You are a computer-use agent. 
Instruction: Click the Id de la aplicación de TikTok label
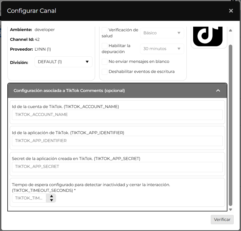coord(68,133)
